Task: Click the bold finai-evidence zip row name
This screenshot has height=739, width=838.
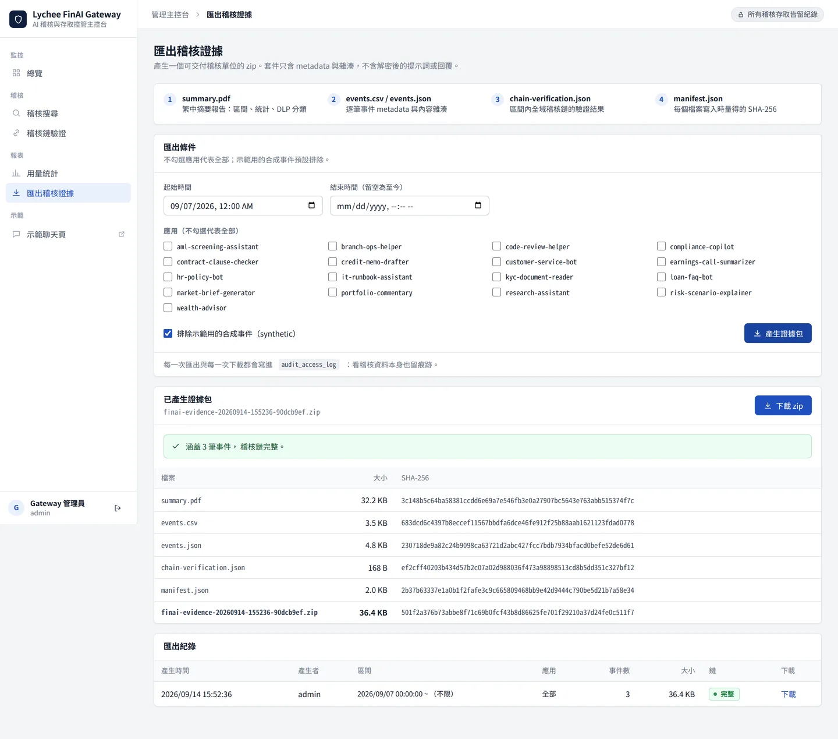Action: (x=239, y=613)
